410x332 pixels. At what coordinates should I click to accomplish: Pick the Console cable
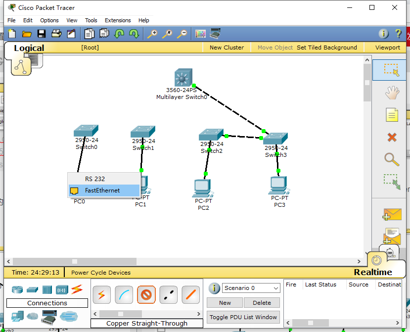(x=124, y=295)
